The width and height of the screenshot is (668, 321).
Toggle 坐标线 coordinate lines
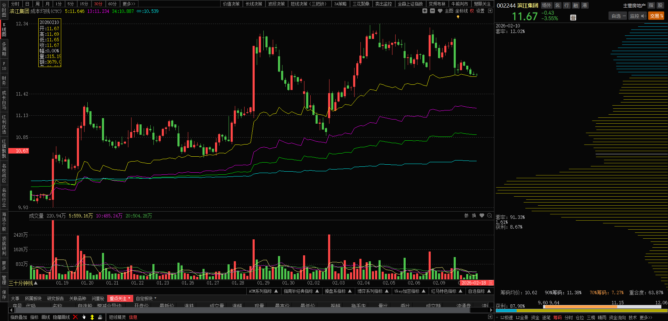(462, 11)
